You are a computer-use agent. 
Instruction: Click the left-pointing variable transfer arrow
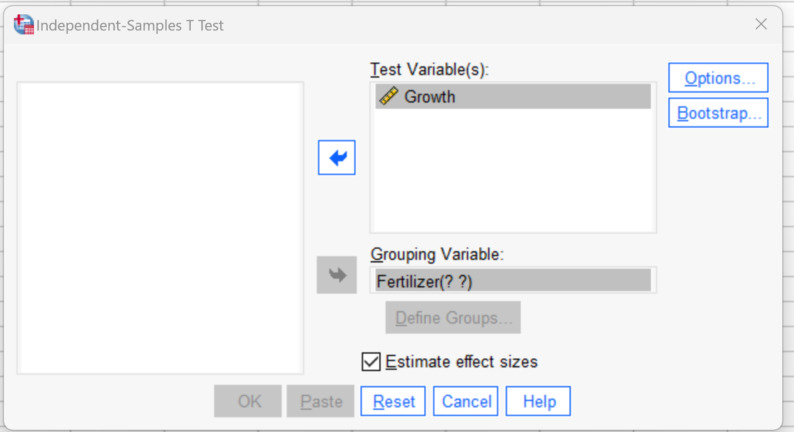(x=336, y=157)
